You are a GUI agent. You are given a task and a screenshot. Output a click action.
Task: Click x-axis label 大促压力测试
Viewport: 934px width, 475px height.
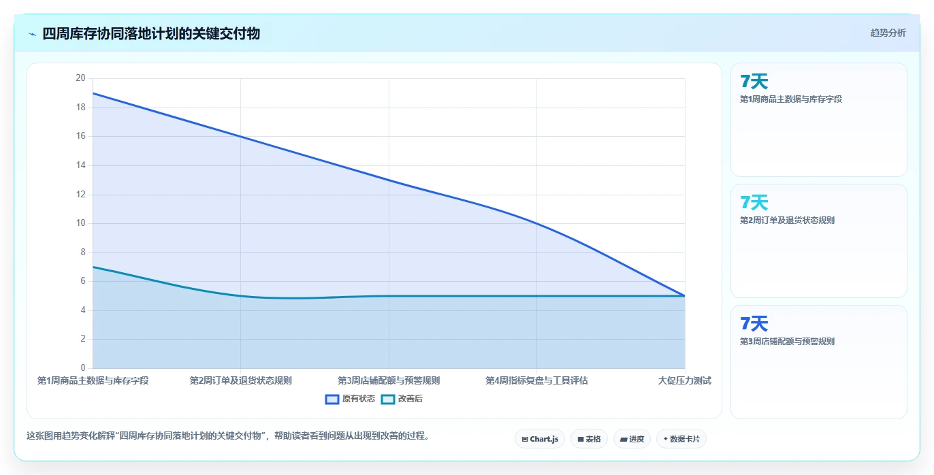coord(684,380)
